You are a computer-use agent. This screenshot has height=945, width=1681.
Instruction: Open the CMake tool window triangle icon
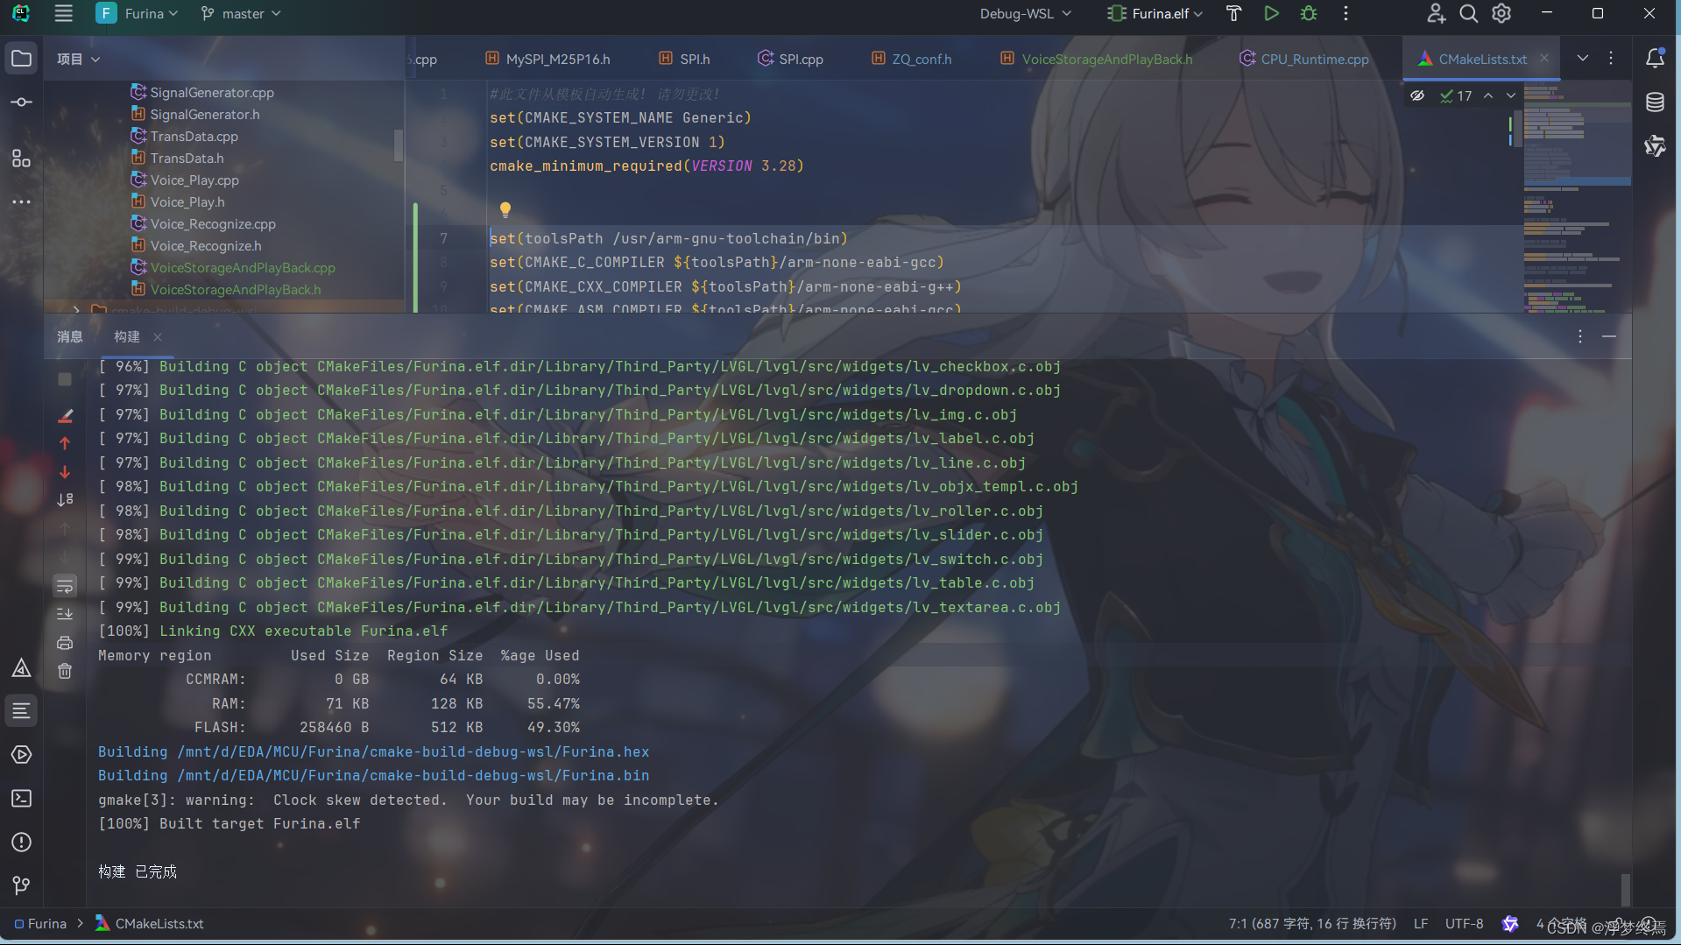point(21,668)
